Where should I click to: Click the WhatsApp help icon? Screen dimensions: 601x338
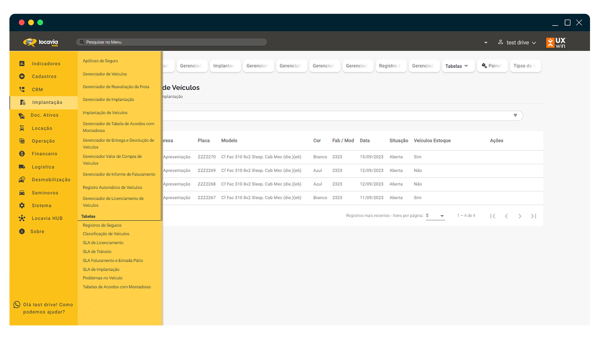coord(17,305)
